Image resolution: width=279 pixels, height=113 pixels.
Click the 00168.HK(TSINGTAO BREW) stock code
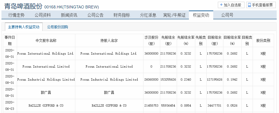(72, 7)
